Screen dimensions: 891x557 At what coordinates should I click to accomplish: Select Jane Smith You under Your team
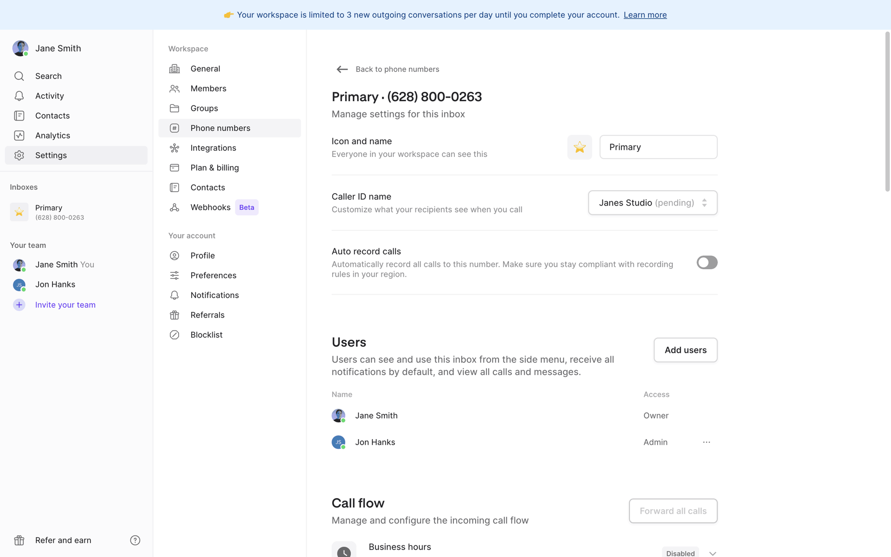pyautogui.click(x=76, y=265)
